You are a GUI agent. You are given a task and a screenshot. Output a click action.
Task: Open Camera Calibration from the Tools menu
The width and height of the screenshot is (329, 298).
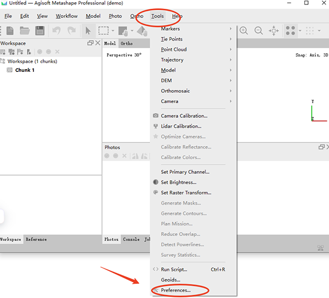click(184, 116)
